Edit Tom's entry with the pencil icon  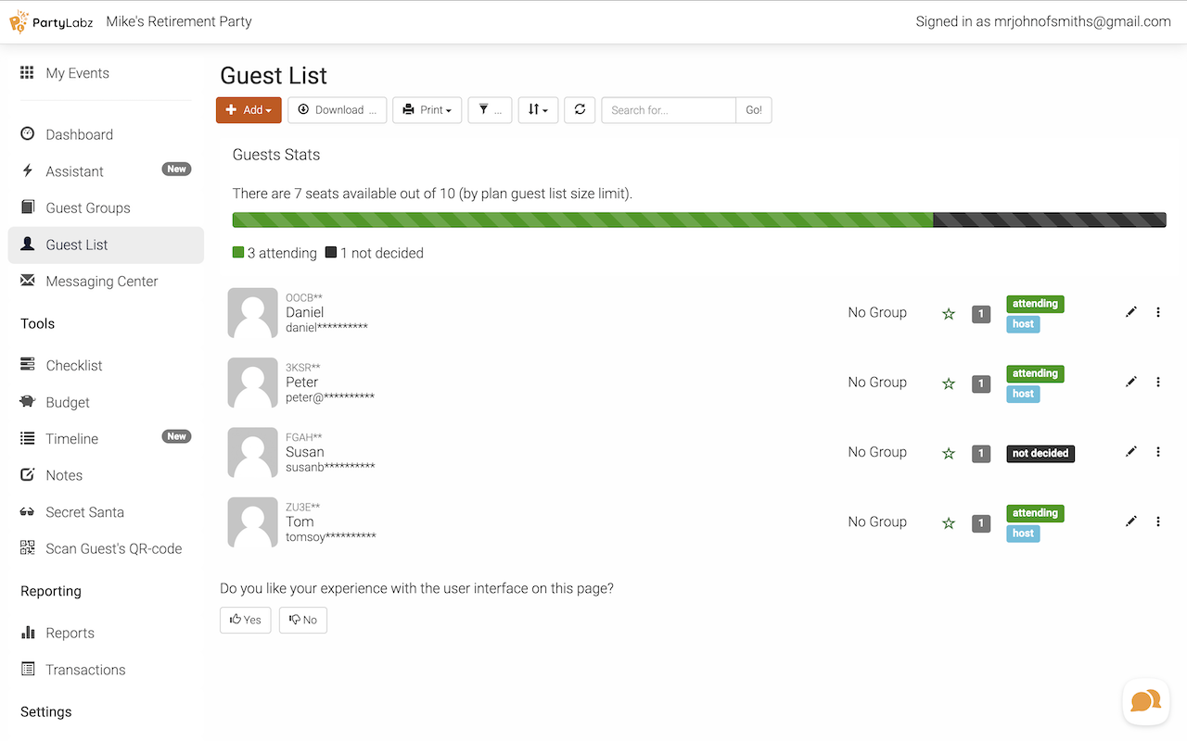(1130, 521)
